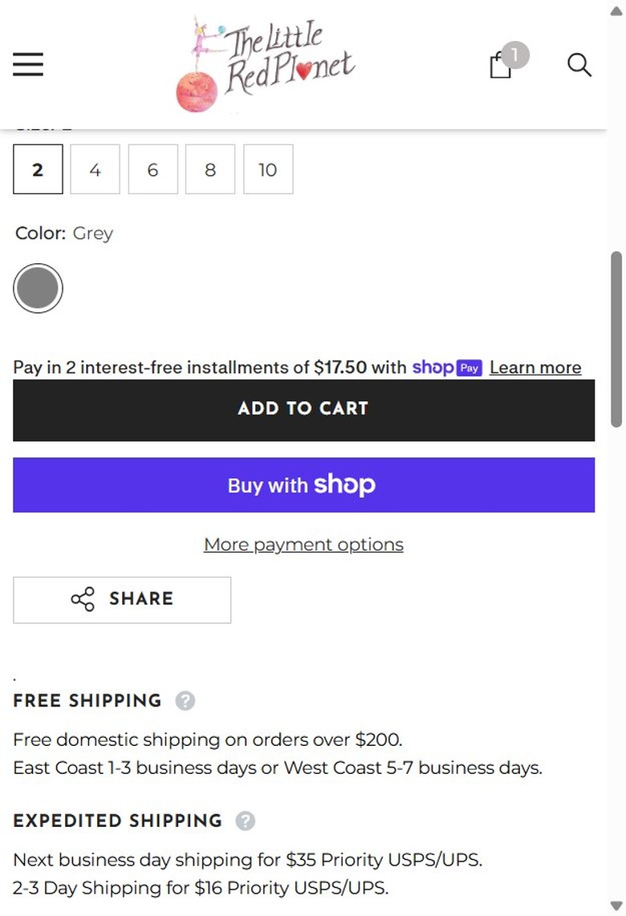Image resolution: width=626 pixels, height=916 pixels.
Task: Click the share network icon
Action: tap(83, 599)
